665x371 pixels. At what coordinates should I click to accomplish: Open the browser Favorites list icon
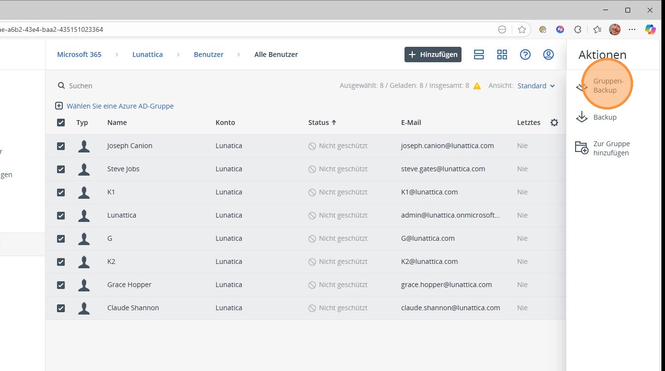(x=597, y=29)
